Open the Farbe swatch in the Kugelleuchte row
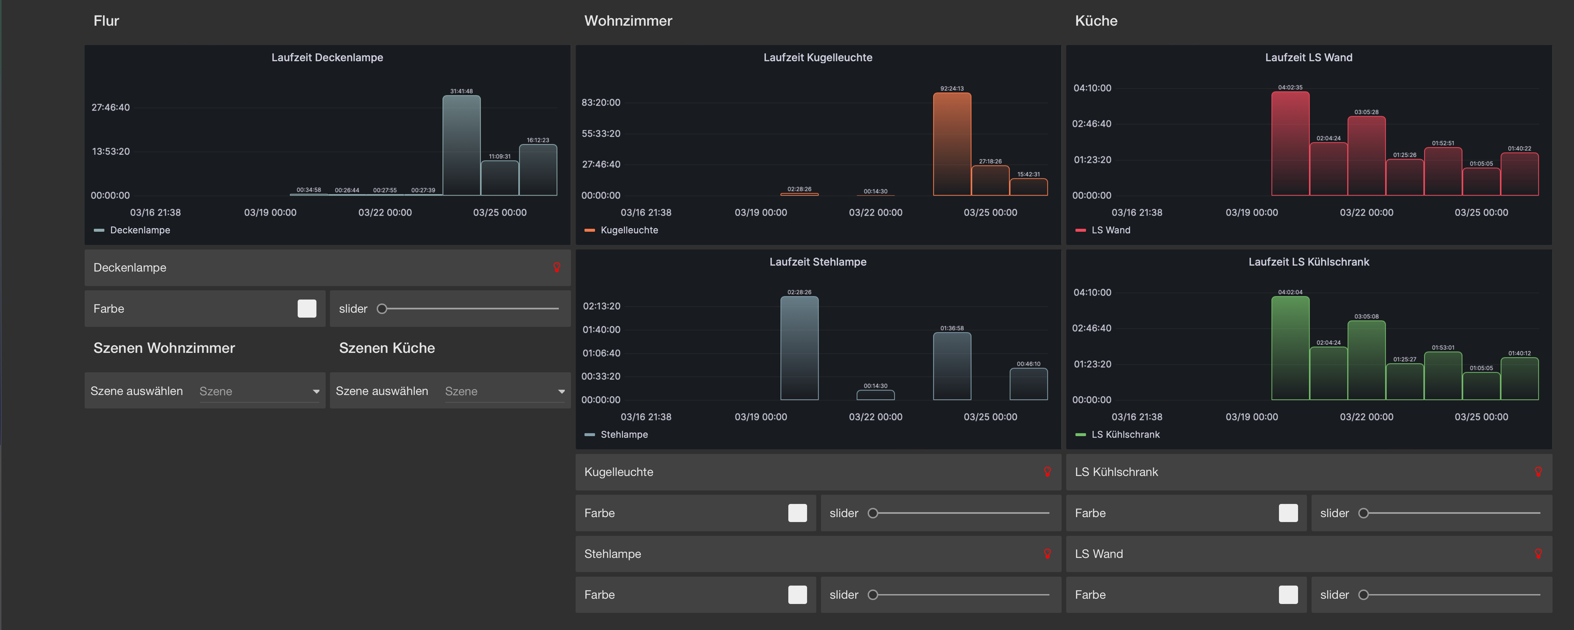Viewport: 1574px width, 630px height. tap(798, 513)
